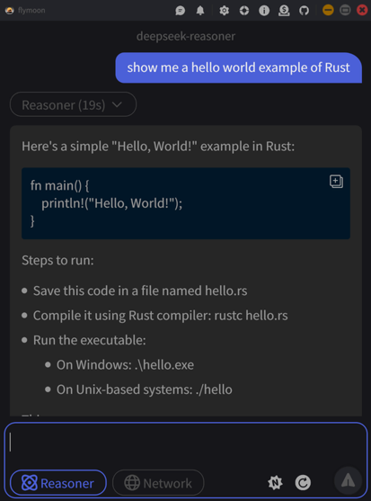Open the GitHub repository icon
This screenshot has width=371, height=501.
coord(304,11)
